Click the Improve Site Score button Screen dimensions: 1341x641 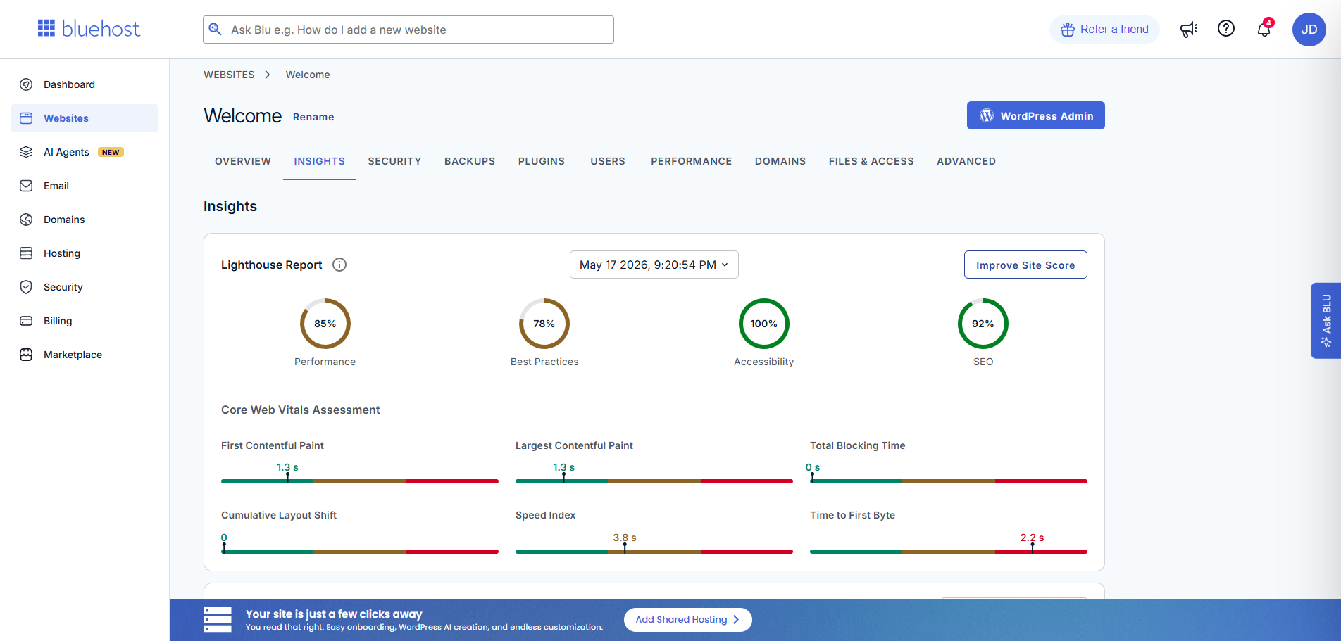pos(1025,265)
